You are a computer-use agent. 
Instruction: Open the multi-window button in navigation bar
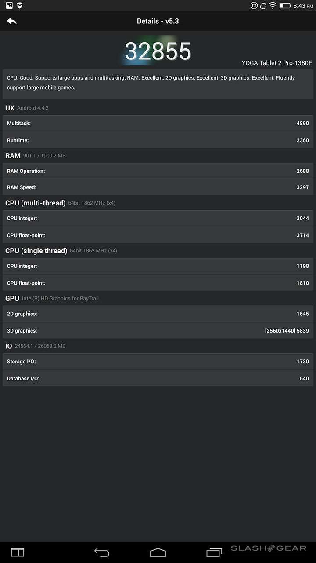(18, 552)
